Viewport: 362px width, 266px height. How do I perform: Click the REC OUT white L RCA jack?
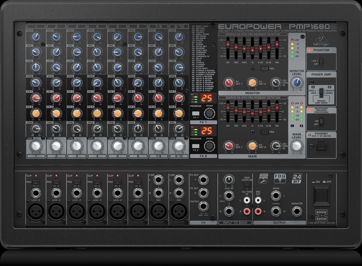coord(258,200)
